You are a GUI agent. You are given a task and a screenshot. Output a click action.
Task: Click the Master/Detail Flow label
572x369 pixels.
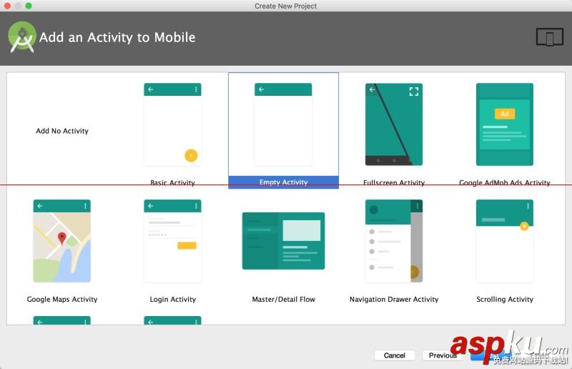click(283, 300)
